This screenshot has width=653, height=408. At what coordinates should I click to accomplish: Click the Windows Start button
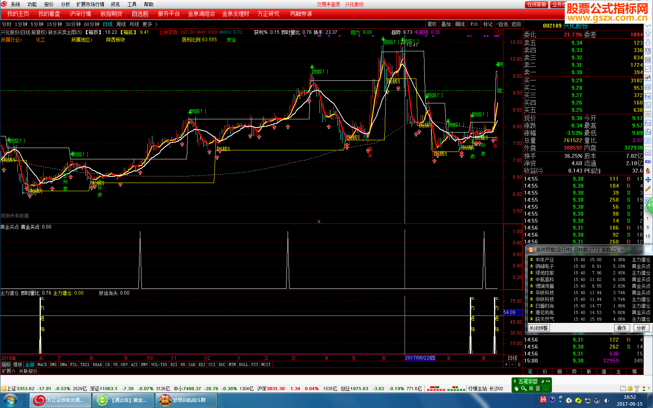pos(10,400)
